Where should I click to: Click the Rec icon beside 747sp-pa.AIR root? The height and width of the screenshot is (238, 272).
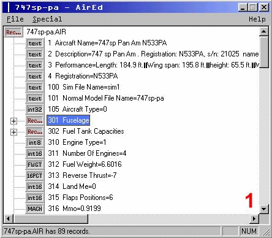point(13,33)
